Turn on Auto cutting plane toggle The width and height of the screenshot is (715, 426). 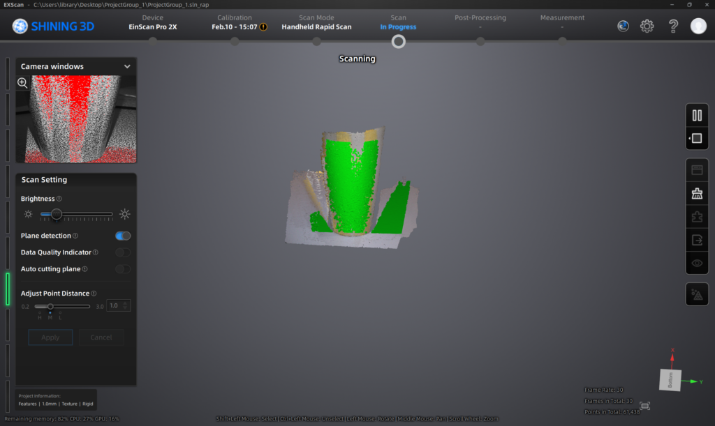123,269
